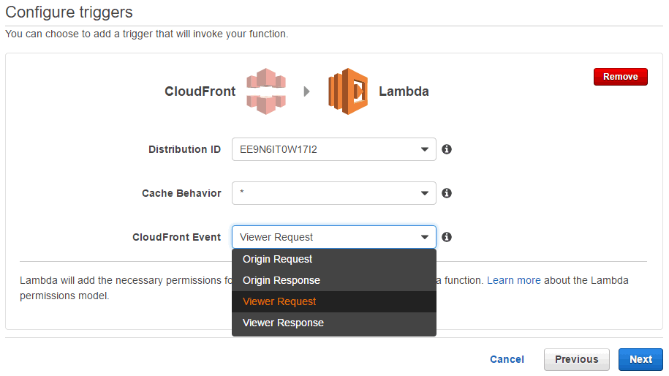Open info icon next to Distribution ID
The height and width of the screenshot is (376, 669).
(x=447, y=149)
